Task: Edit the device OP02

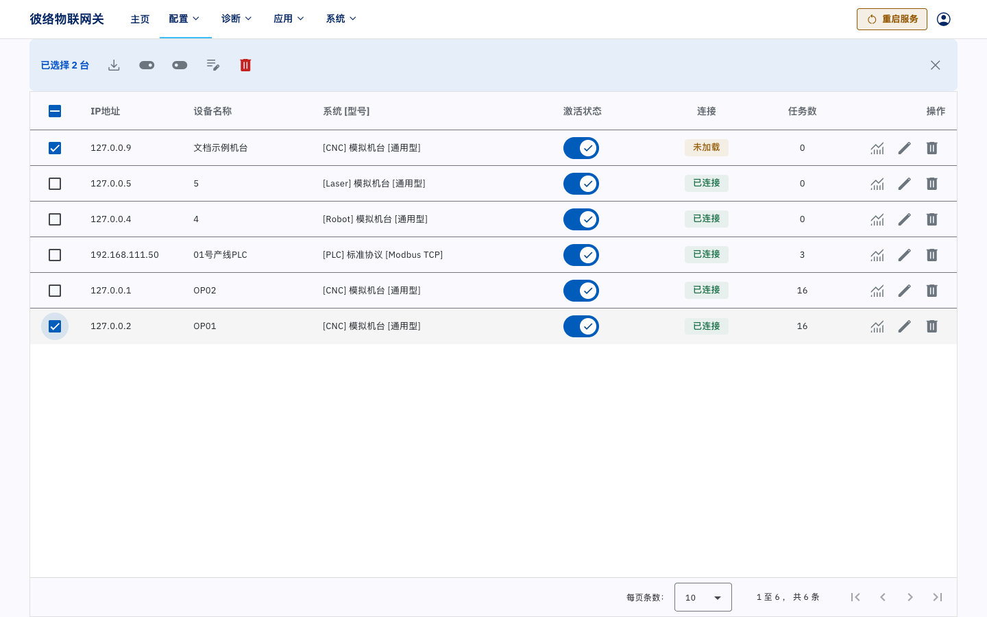Action: tap(905, 291)
